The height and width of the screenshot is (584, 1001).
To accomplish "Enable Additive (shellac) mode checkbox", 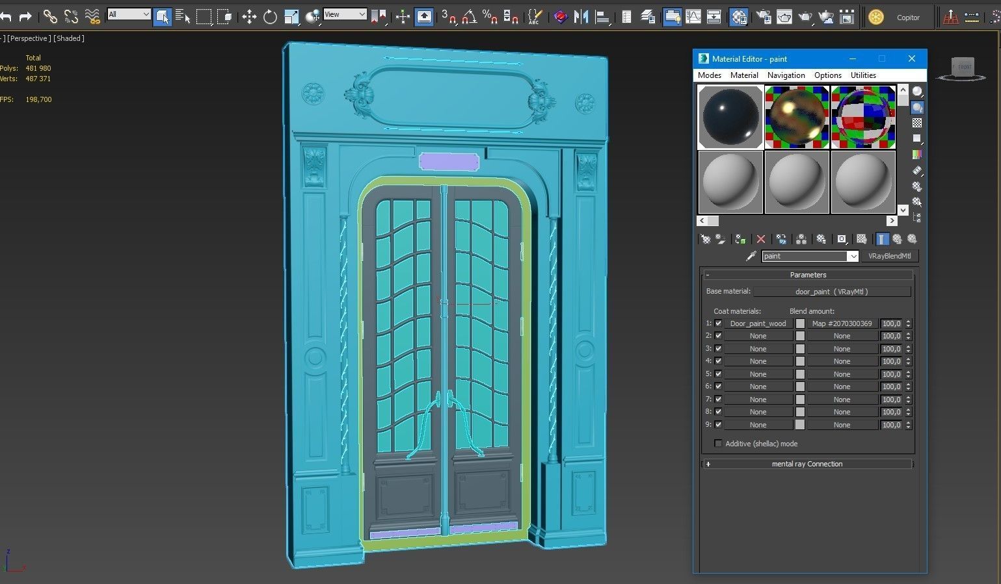I will tap(718, 444).
